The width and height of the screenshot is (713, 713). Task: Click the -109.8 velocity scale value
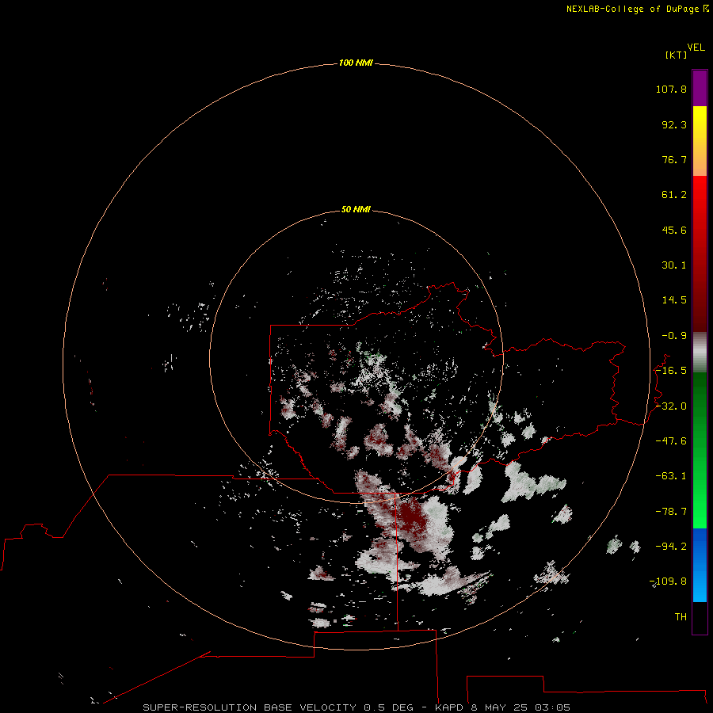click(668, 581)
